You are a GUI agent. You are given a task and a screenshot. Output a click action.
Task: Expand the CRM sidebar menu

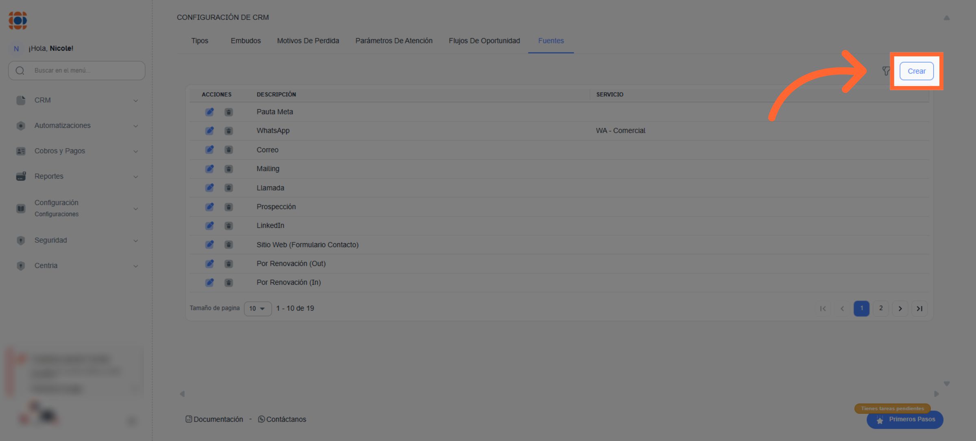76,100
